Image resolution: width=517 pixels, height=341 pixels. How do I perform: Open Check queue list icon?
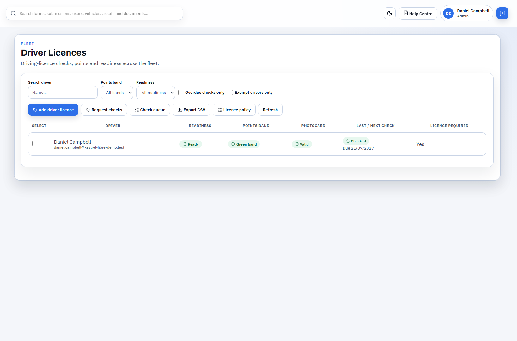pyautogui.click(x=137, y=110)
